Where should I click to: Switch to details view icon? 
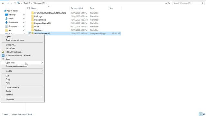click(201, 114)
